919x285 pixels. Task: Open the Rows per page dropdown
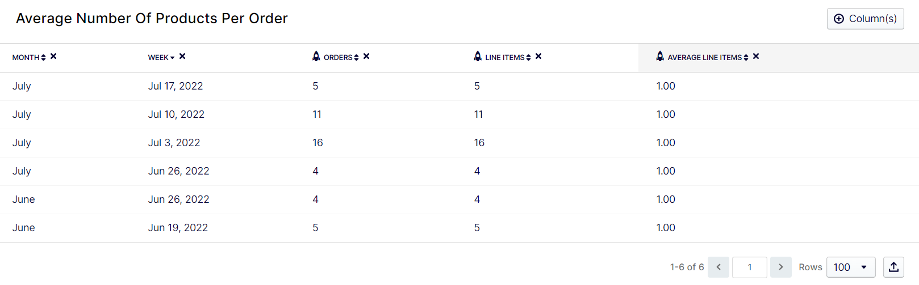click(851, 267)
